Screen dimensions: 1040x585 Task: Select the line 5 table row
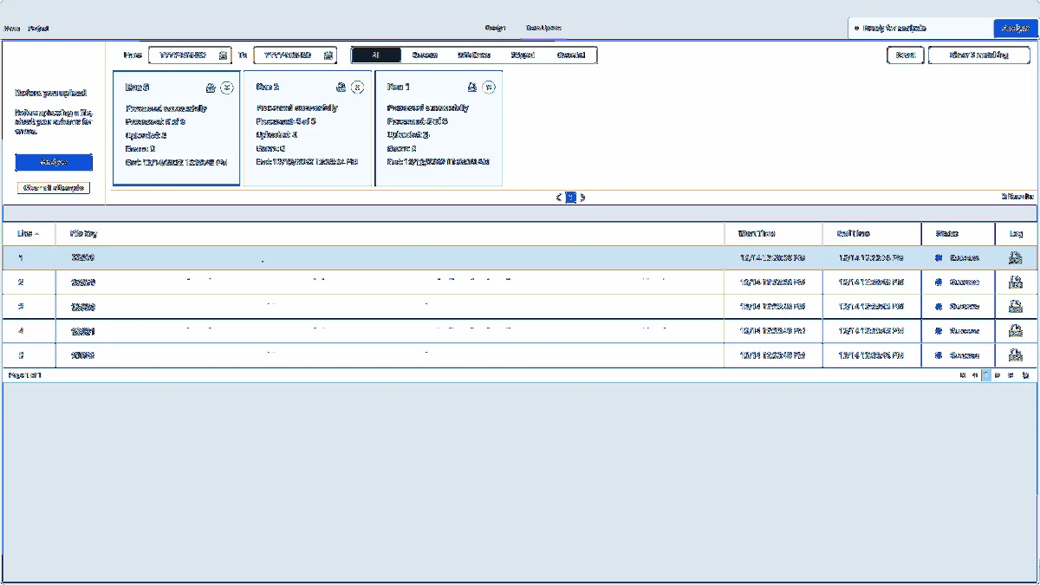pyautogui.click(x=520, y=354)
